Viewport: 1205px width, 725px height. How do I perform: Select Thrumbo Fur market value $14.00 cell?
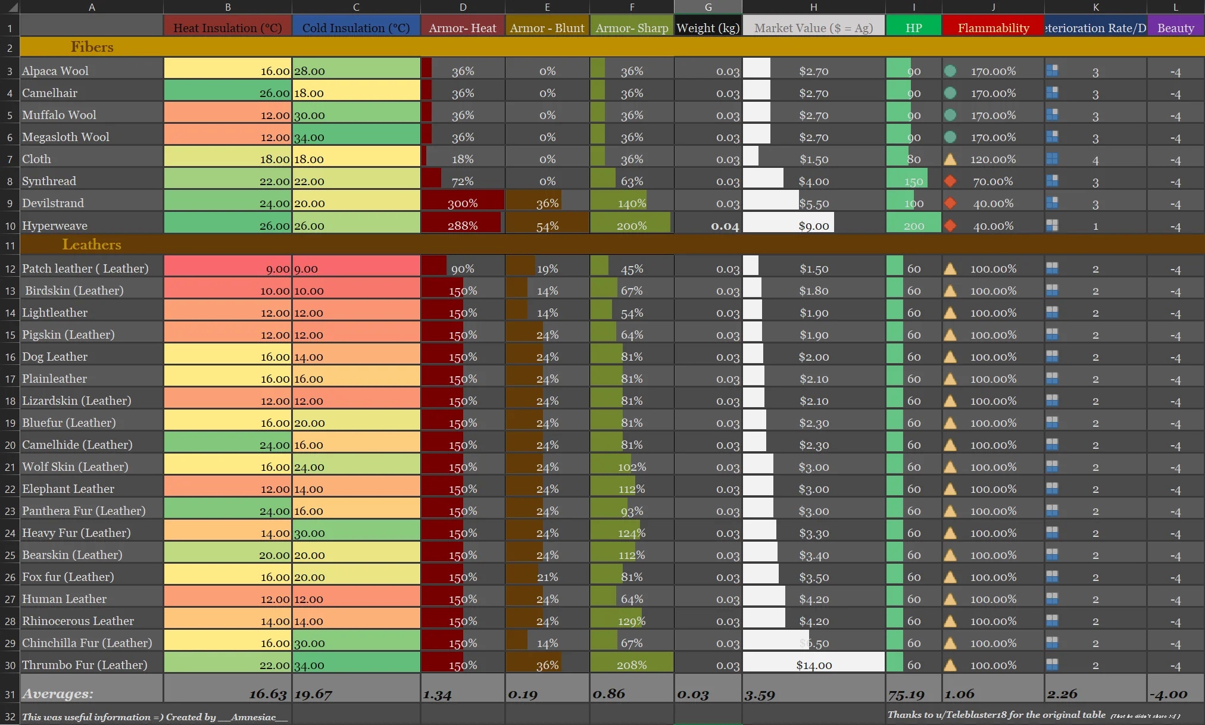pos(813,665)
